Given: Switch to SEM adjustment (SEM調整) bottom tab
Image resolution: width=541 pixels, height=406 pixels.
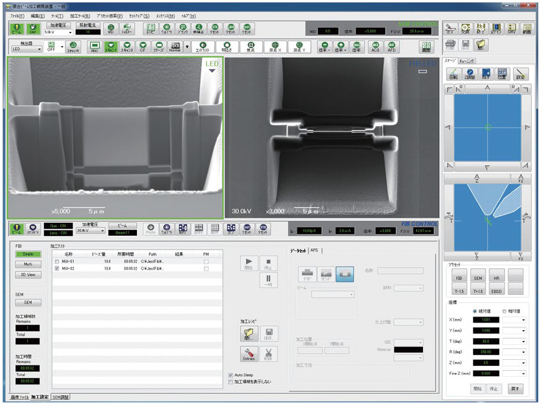Looking at the screenshot, I should pos(61,397).
